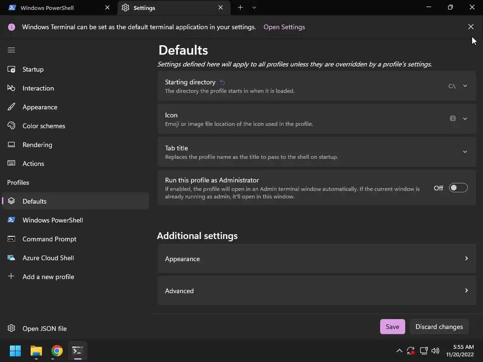483x362 pixels.
Task: Show hidden system tray icons
Action: pyautogui.click(x=399, y=351)
